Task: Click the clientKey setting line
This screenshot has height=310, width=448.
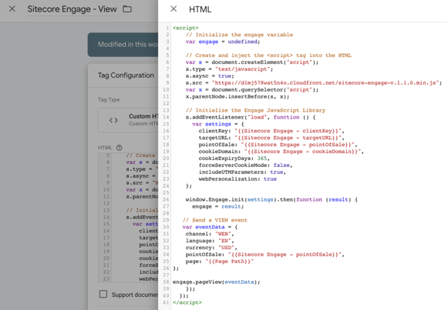Action: point(271,131)
